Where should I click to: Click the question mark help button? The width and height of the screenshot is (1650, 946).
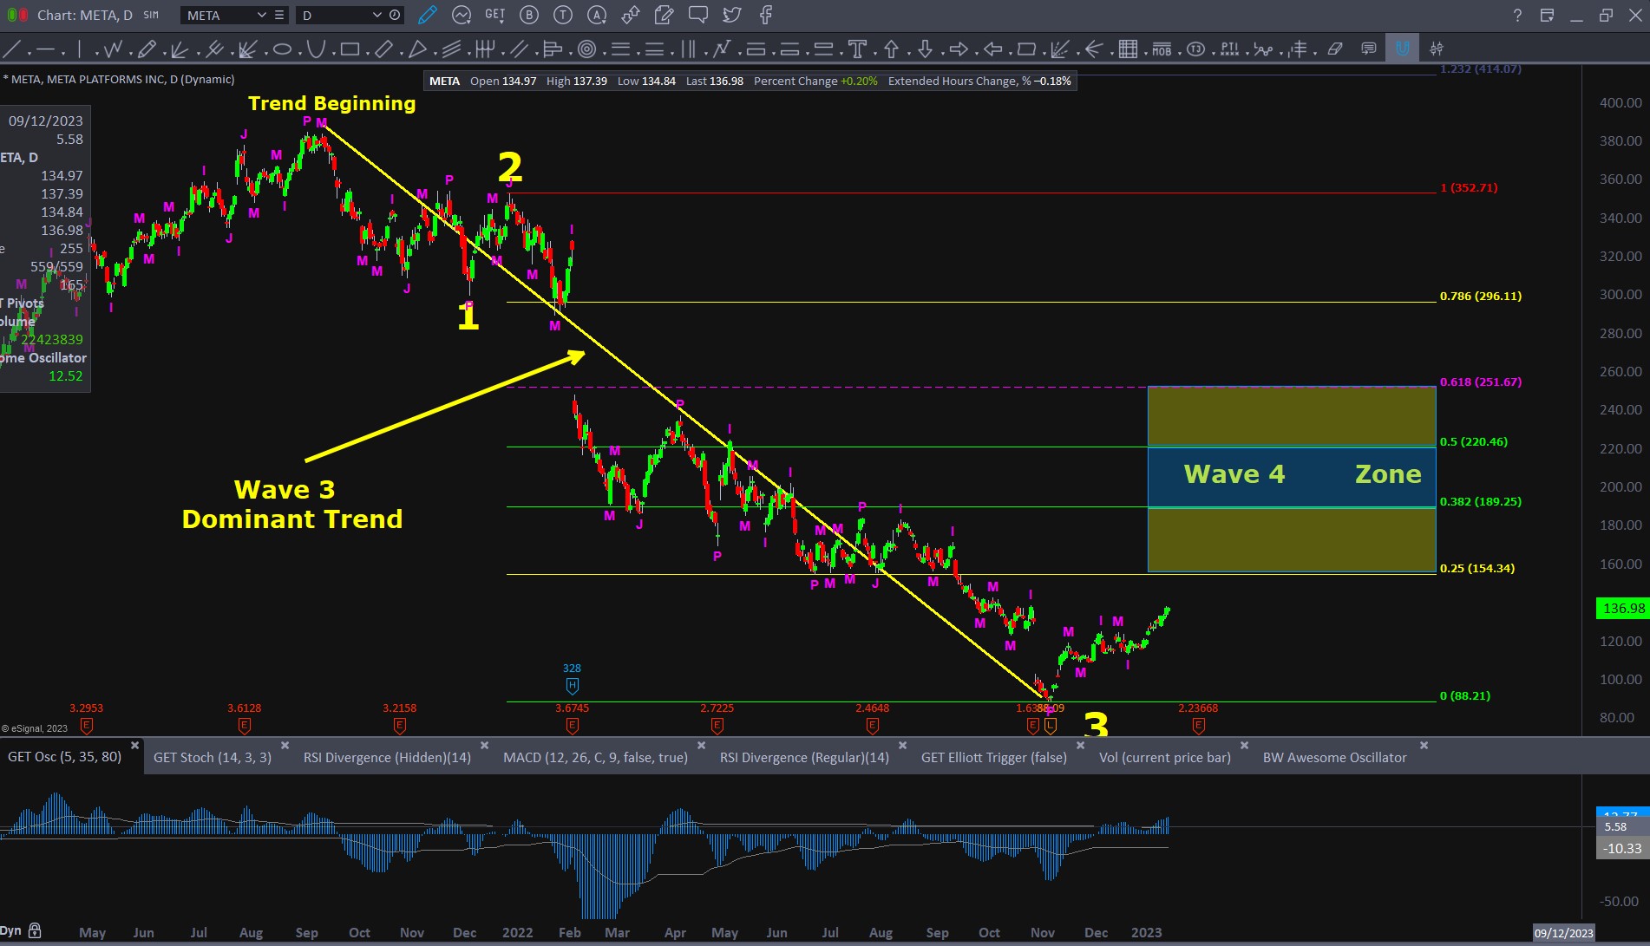1517,15
